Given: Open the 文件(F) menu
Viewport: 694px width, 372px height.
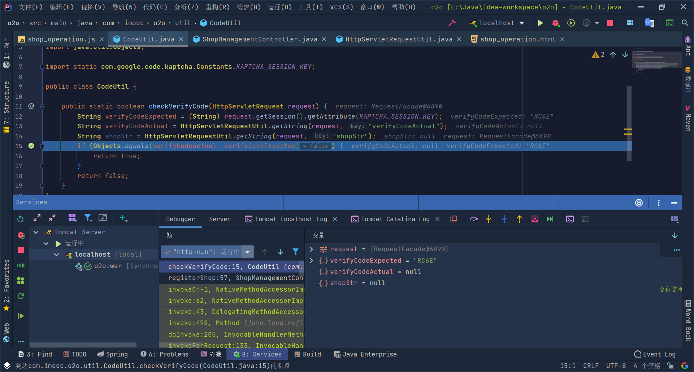Looking at the screenshot, I should click(x=30, y=7).
